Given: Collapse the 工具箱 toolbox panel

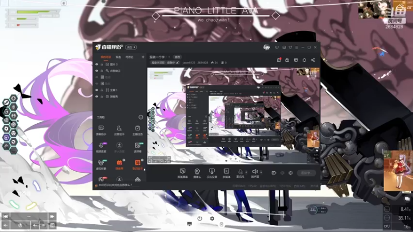Looking at the screenshot, I should (x=140, y=117).
